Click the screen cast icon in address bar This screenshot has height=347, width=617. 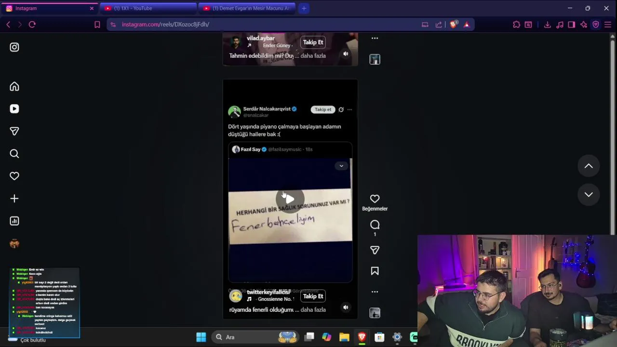tap(425, 24)
